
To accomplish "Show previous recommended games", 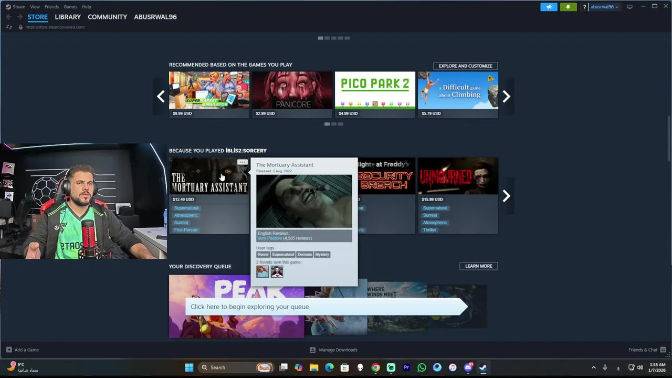I will (161, 96).
